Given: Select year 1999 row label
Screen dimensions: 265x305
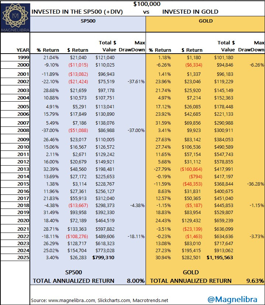Looking at the screenshot, I should pos(24,58).
